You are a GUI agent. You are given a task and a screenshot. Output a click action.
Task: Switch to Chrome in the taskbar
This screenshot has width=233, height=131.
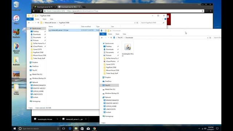click(94, 128)
